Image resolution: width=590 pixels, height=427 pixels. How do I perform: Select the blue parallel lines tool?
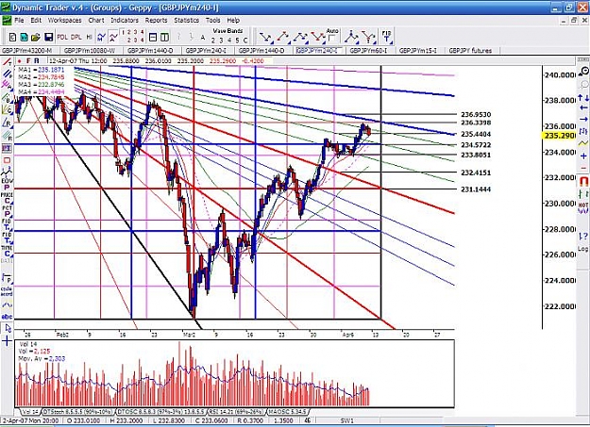pos(7,74)
